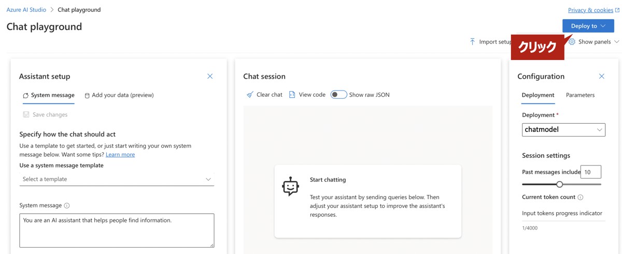Click the Clear chat broom icon
Viewport: 622px width, 254px height.
tap(250, 95)
